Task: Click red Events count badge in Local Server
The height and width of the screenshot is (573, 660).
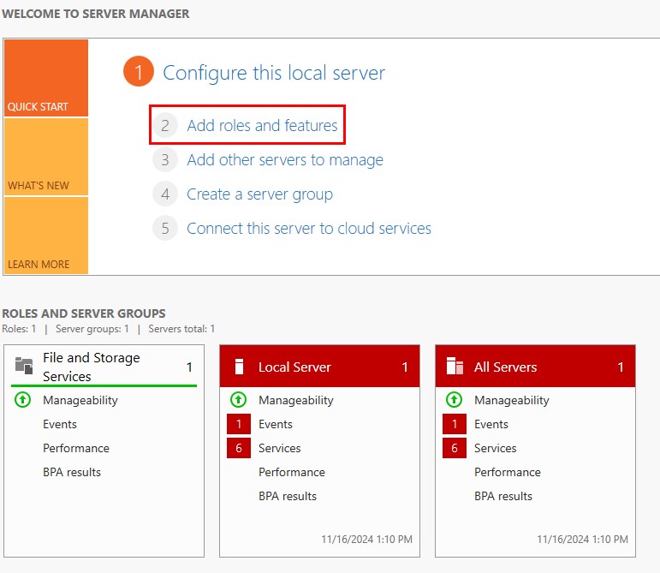Action: (x=239, y=424)
